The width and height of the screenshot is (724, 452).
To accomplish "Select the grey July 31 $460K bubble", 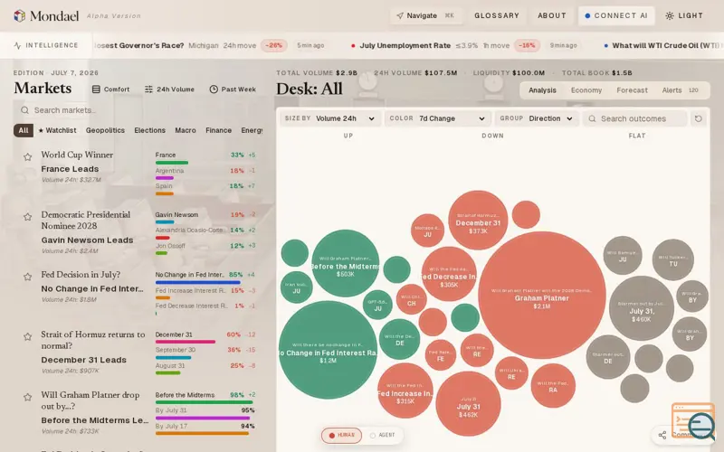I will click(642, 308).
